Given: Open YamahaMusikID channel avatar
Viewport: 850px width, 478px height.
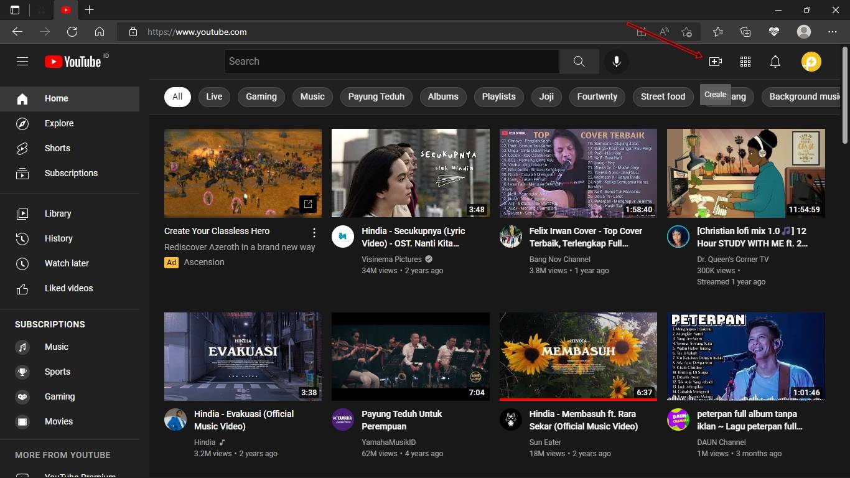Looking at the screenshot, I should [x=343, y=419].
